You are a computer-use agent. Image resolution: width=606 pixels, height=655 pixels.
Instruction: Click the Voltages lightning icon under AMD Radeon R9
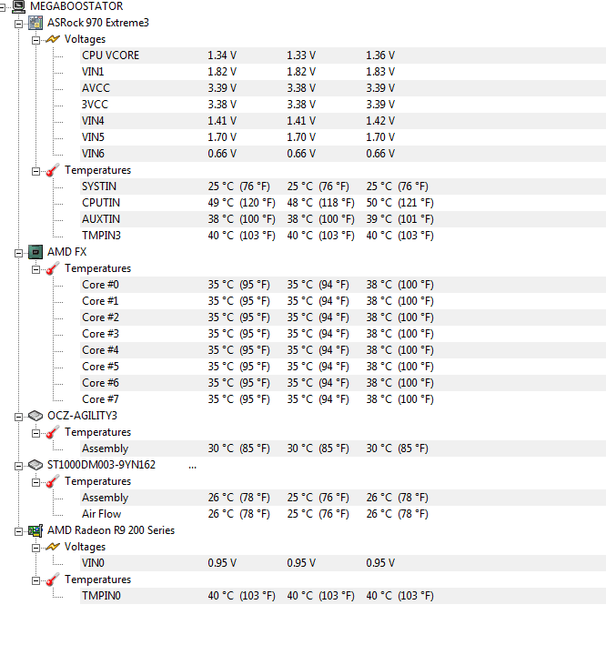pyautogui.click(x=53, y=547)
